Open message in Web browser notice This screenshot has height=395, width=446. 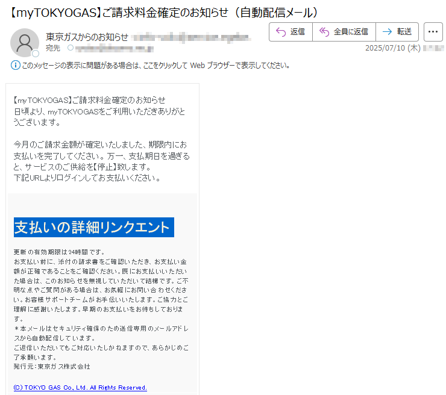coord(156,66)
